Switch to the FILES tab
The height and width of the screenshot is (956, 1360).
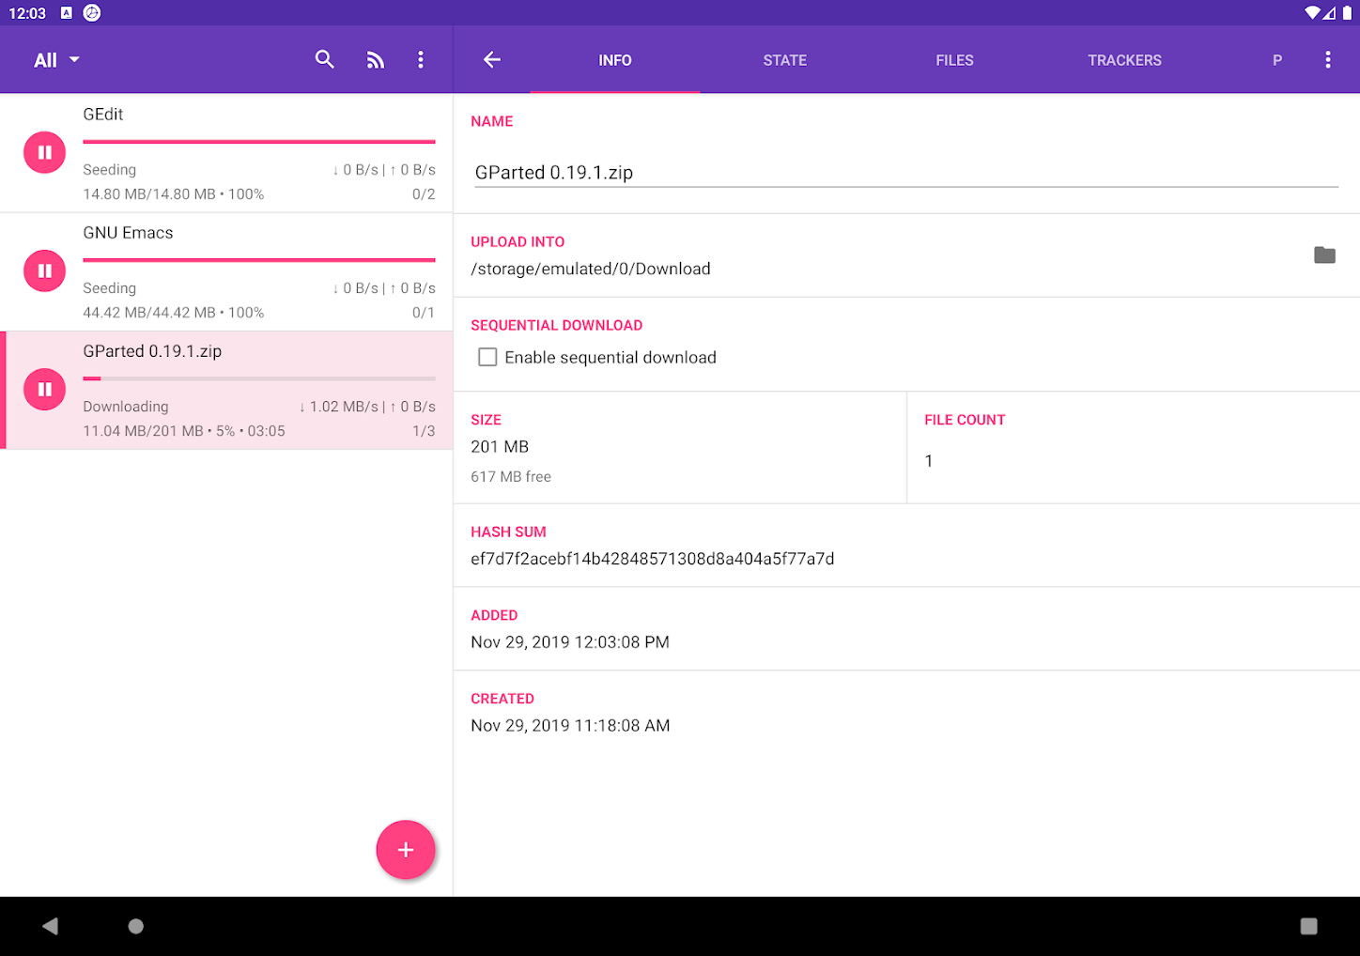[x=954, y=60]
